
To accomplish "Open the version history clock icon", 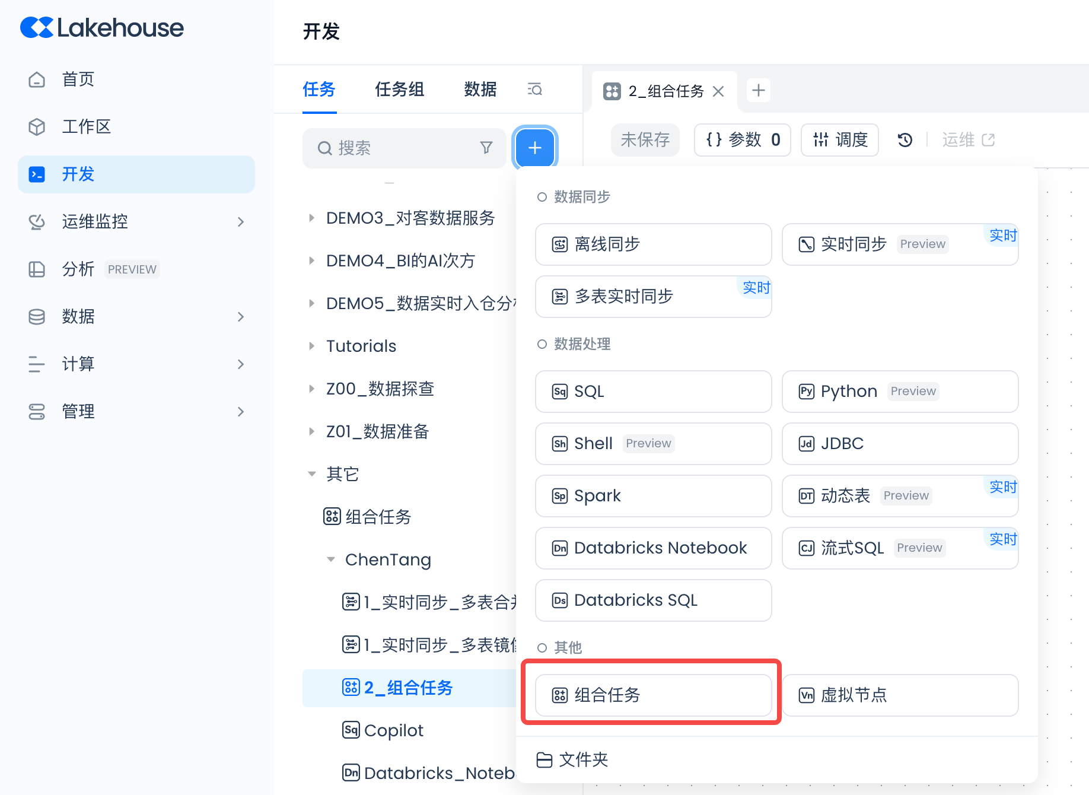I will (x=905, y=140).
